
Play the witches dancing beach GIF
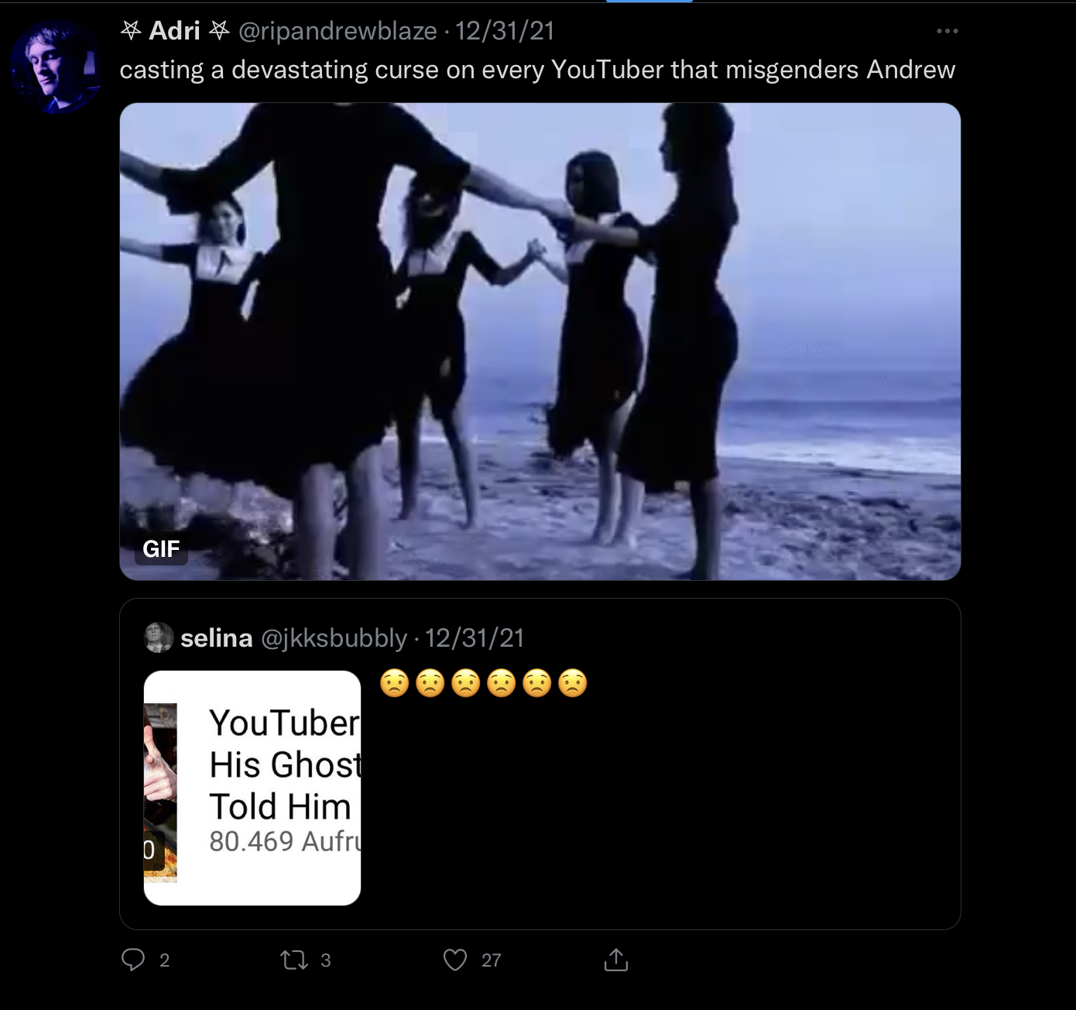click(540, 342)
